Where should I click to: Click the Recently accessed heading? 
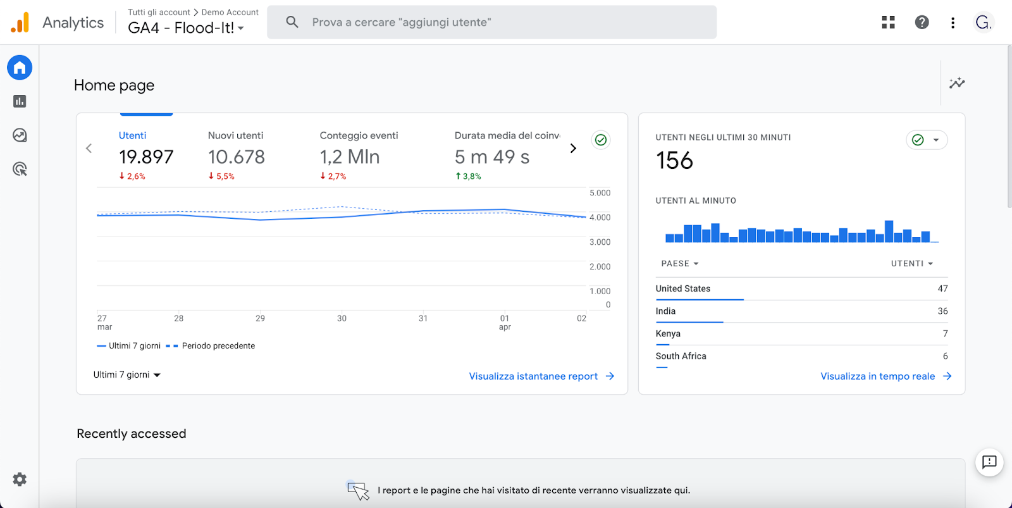coord(132,434)
